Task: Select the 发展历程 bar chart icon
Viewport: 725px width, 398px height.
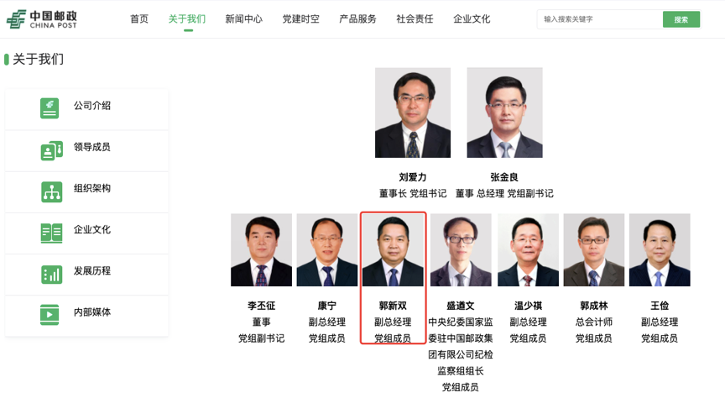Action: 51,275
